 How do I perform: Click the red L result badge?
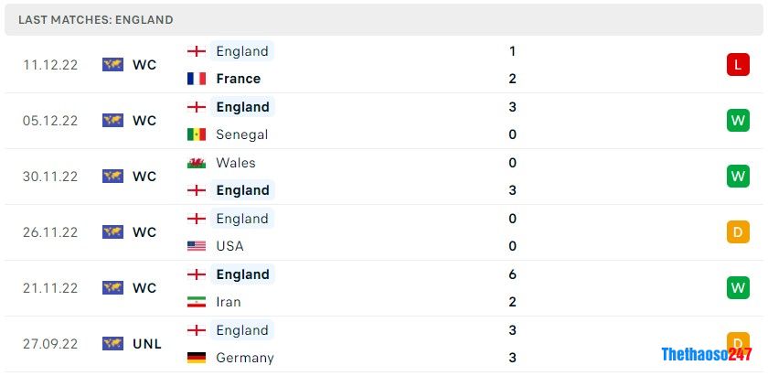[738, 64]
